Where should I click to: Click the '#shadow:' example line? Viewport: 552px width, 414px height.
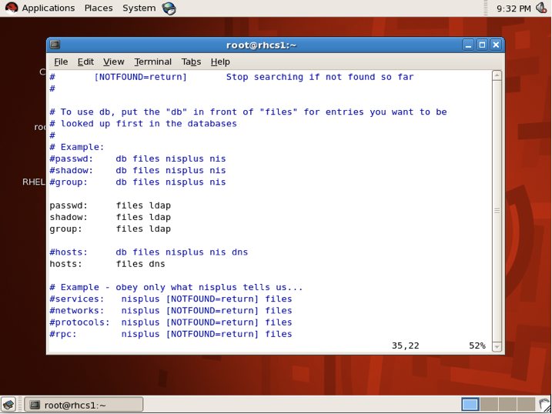(138, 170)
